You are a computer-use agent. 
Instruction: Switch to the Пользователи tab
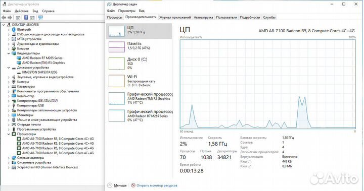pos(226,17)
